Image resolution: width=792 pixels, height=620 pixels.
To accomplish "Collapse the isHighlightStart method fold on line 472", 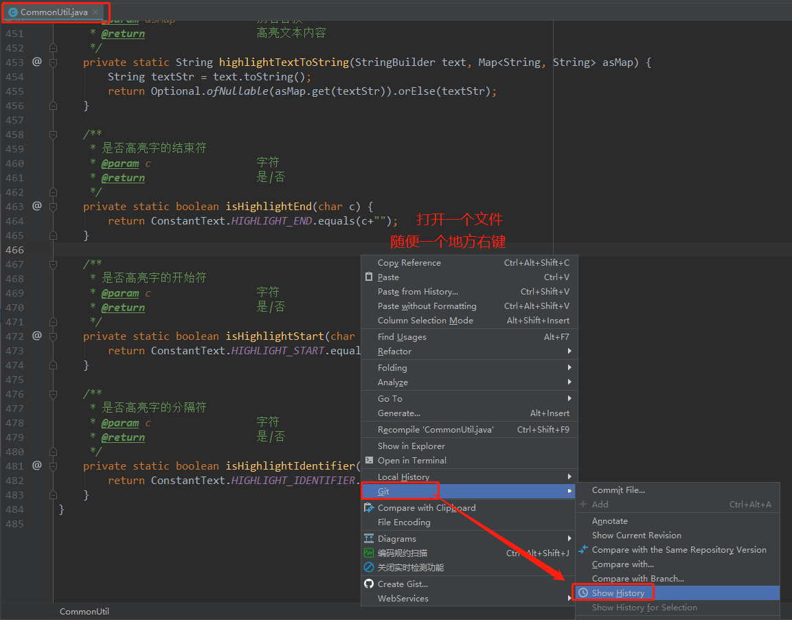I will coord(53,336).
